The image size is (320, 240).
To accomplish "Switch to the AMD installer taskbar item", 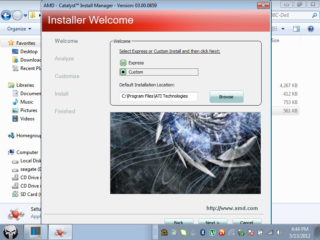I will tap(60, 232).
